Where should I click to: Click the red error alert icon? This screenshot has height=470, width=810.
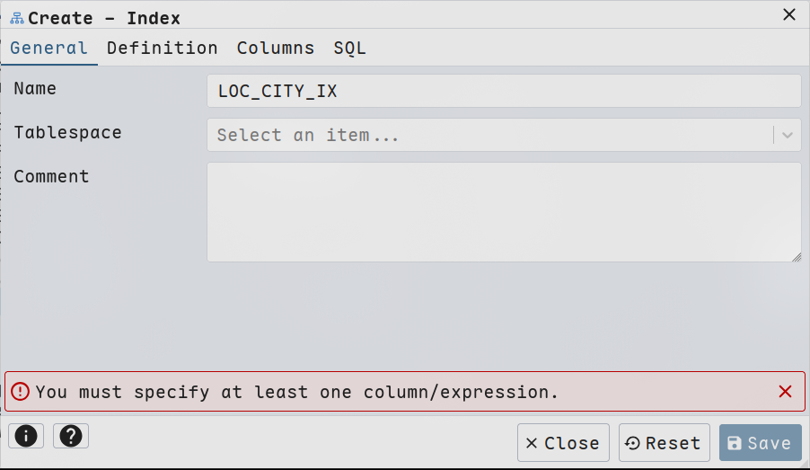click(x=20, y=392)
